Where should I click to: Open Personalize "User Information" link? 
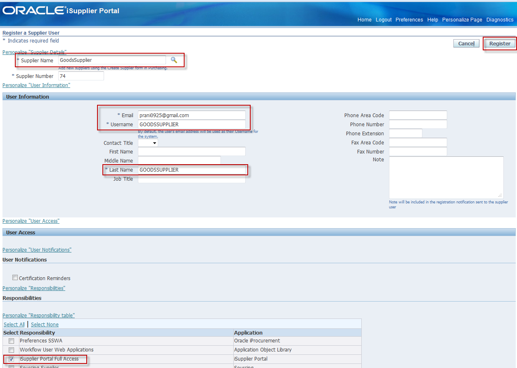pos(36,85)
